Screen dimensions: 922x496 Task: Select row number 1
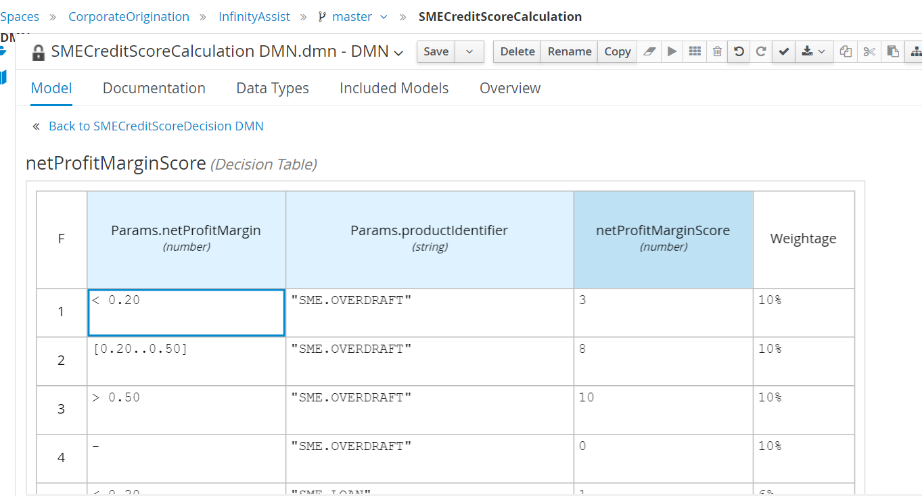point(62,312)
